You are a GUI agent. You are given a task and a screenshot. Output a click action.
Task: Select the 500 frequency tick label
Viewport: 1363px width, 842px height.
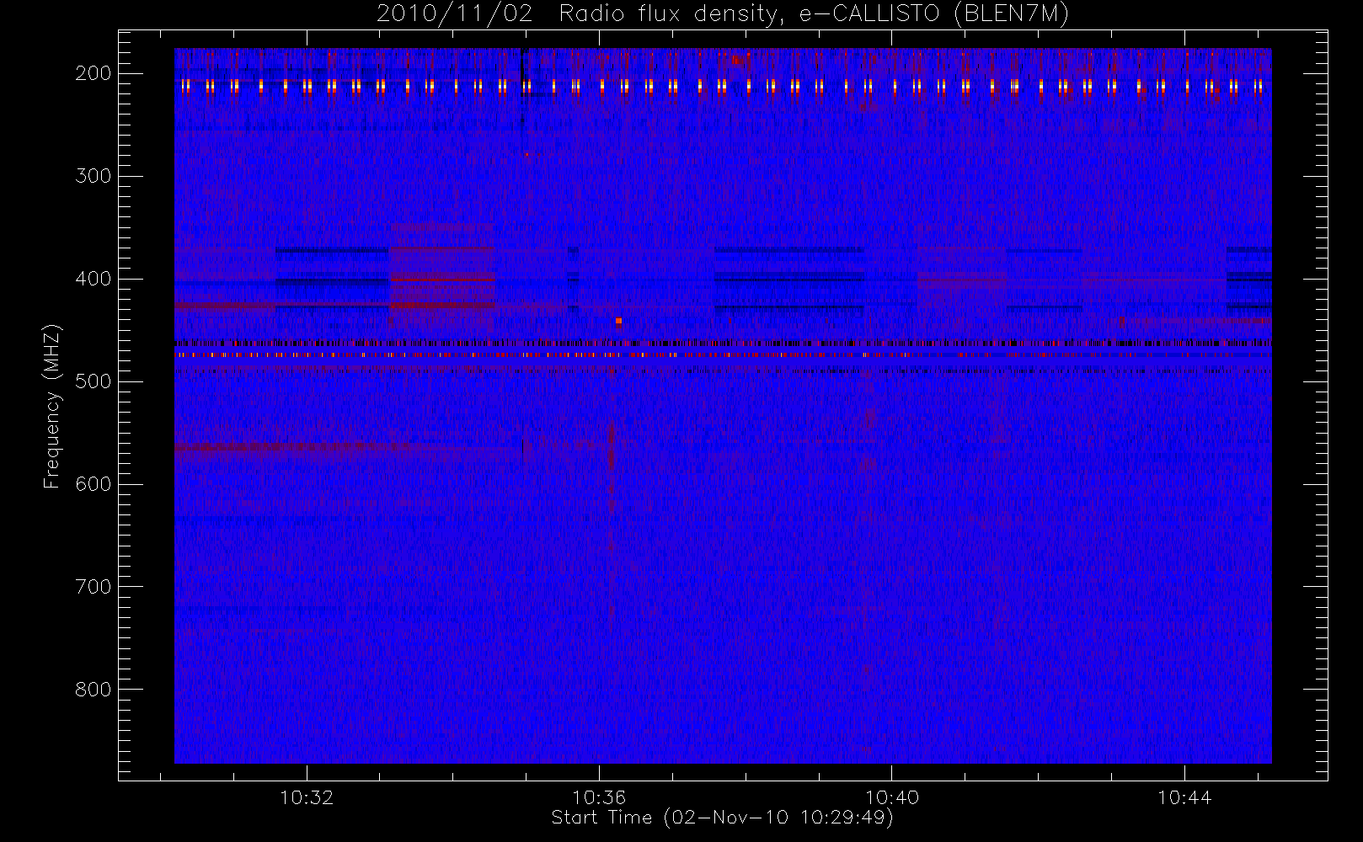(94, 381)
